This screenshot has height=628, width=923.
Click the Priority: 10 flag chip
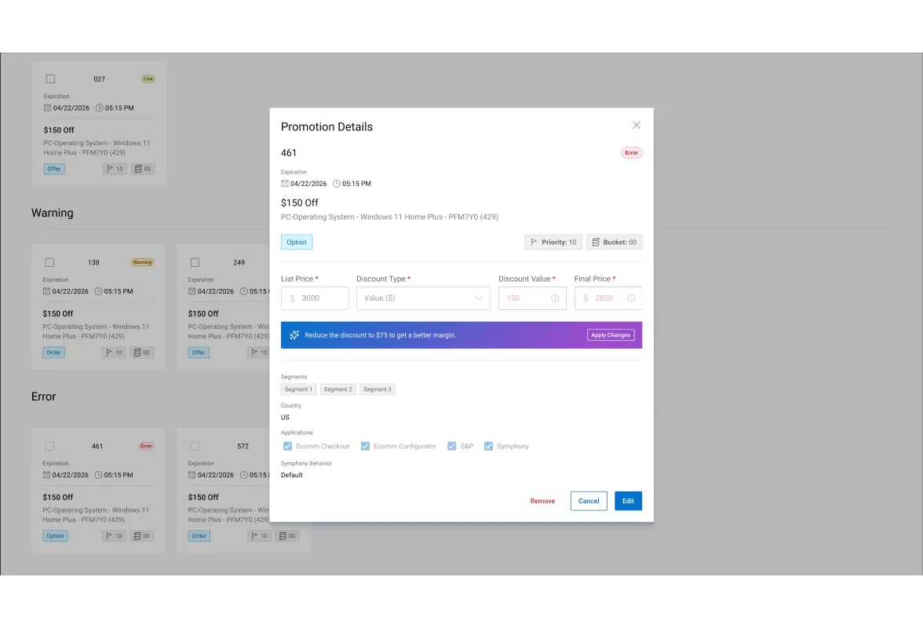point(553,242)
